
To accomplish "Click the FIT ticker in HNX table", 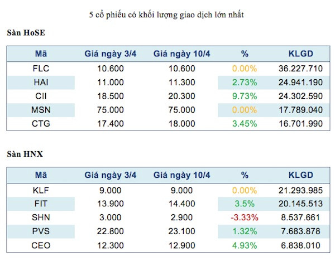I will point(41,203).
